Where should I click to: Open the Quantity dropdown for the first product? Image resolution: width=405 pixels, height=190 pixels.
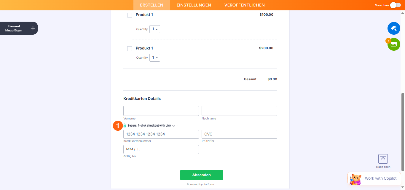154,29
